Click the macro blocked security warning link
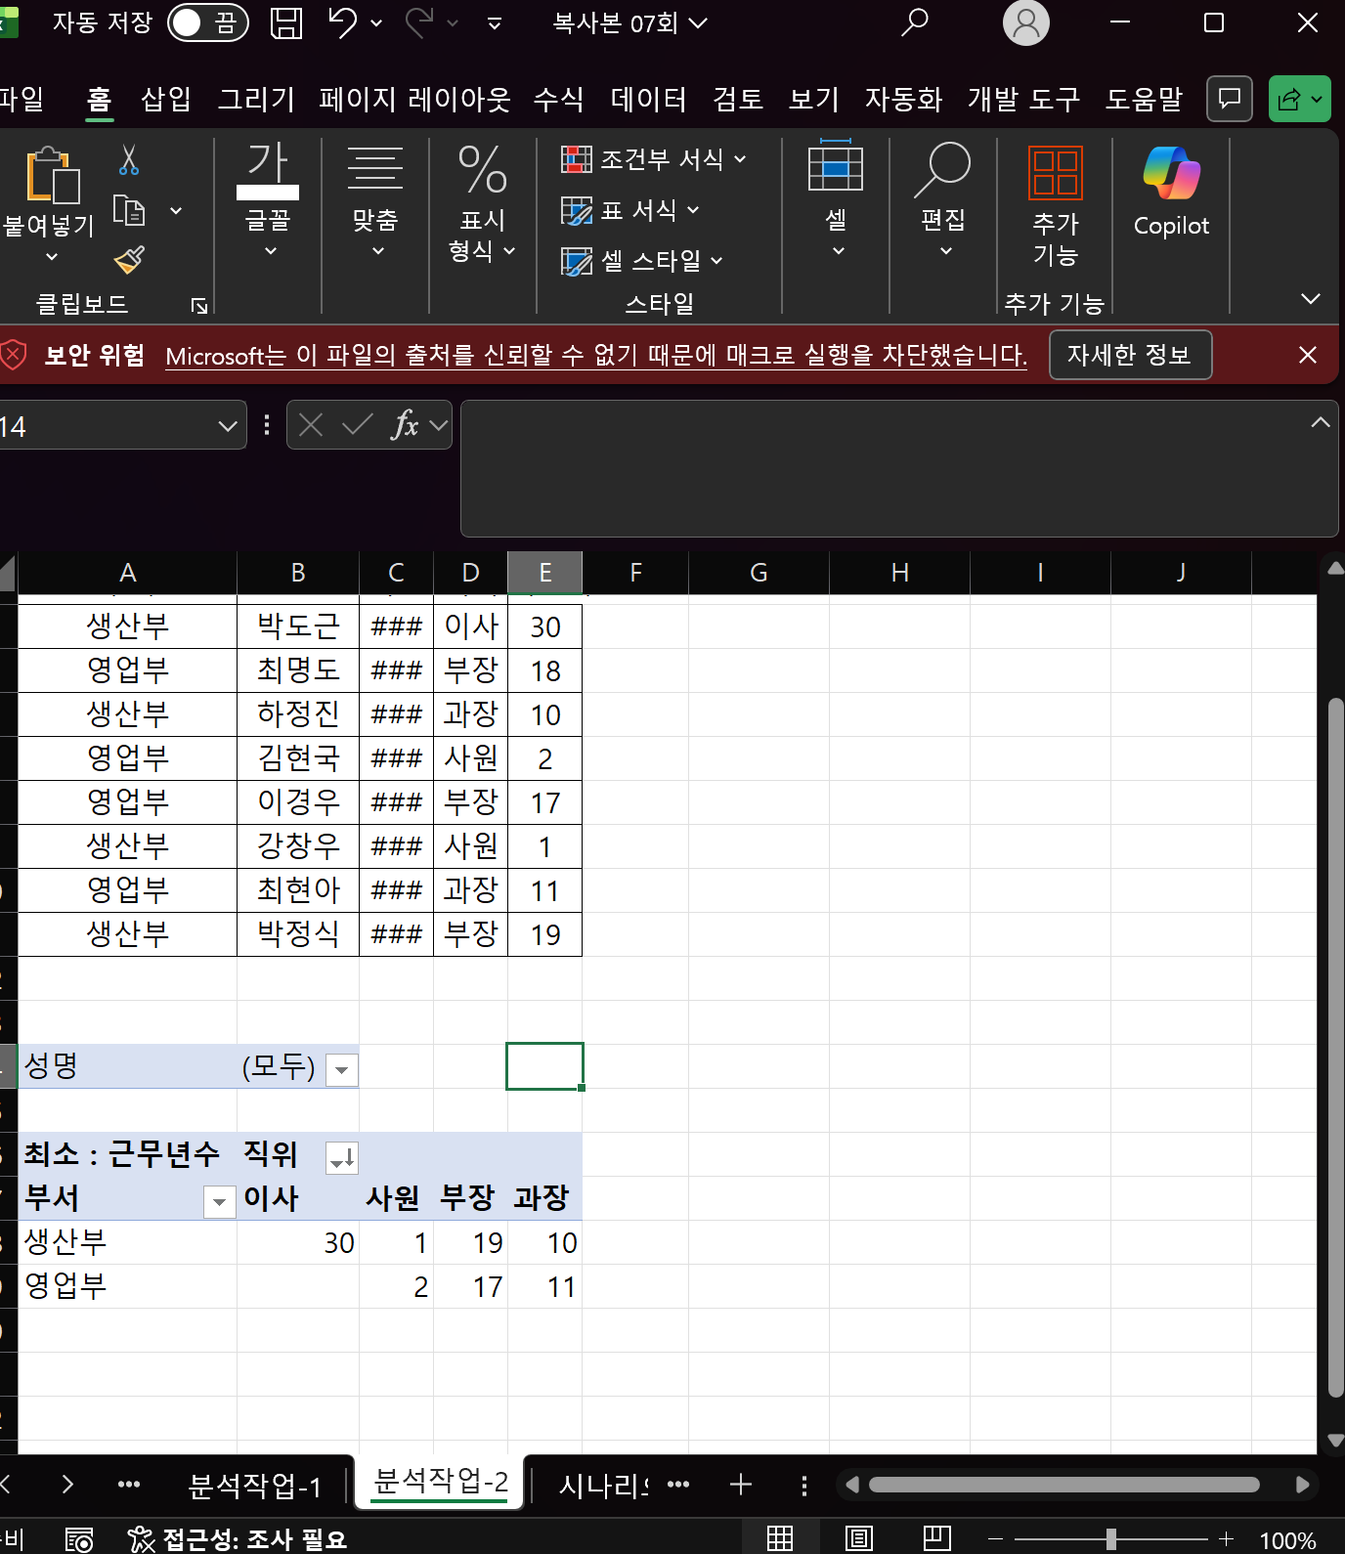Viewport: 1345px width, 1554px height. 596,355
